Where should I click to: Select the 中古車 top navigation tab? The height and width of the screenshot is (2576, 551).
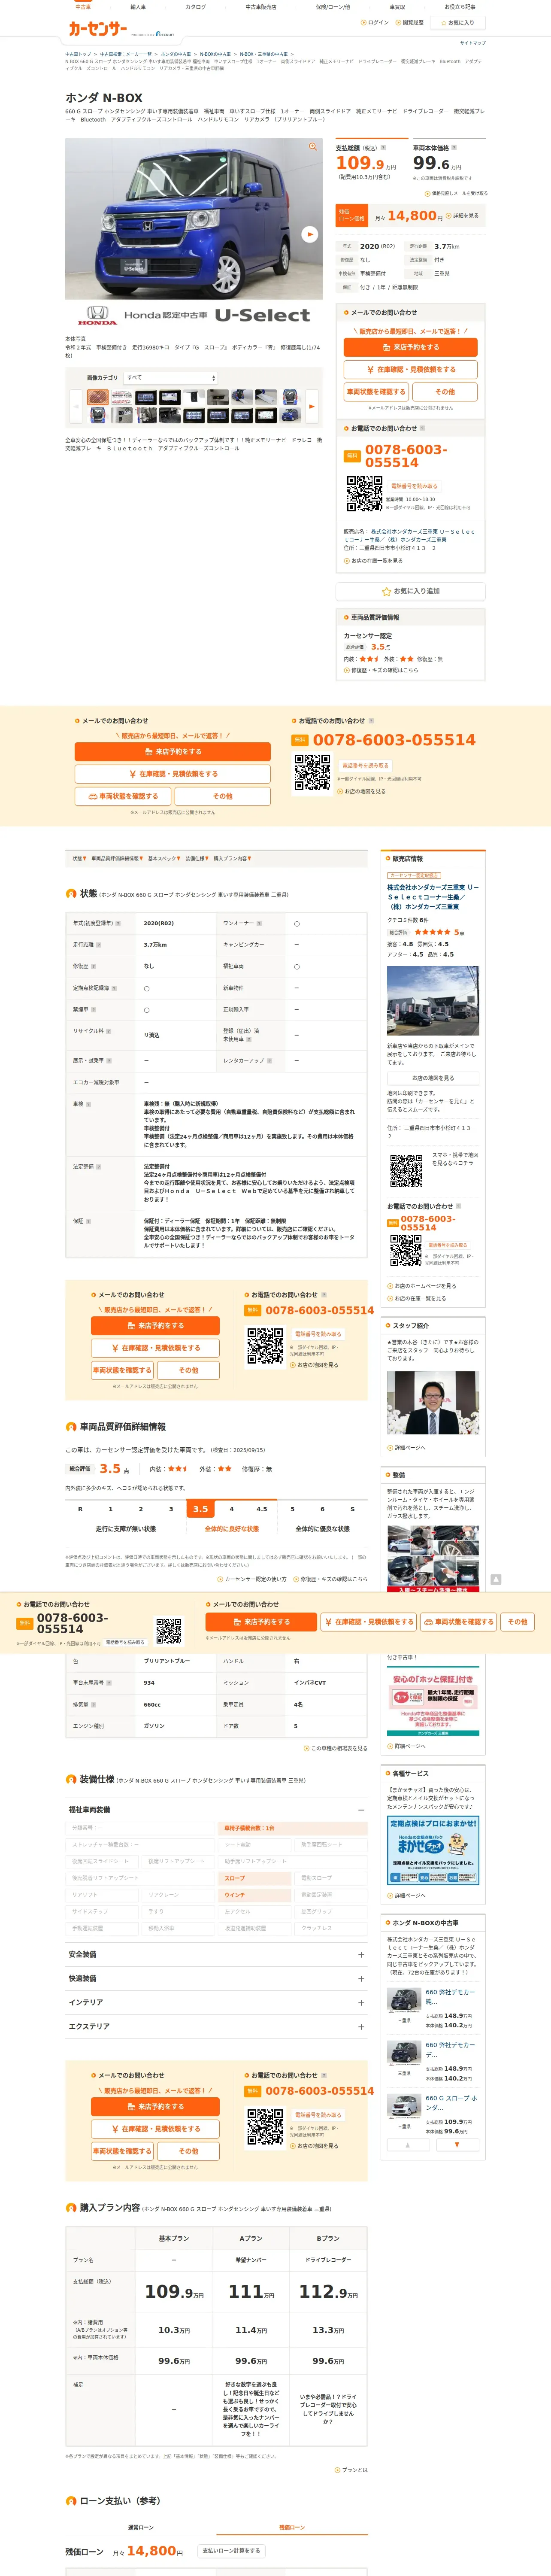coord(83,7)
